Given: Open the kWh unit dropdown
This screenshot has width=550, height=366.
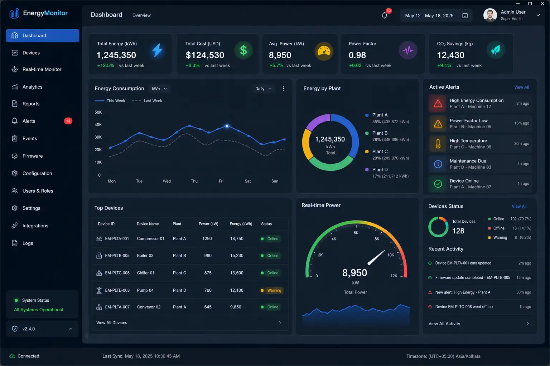Looking at the screenshot, I should tap(159, 89).
